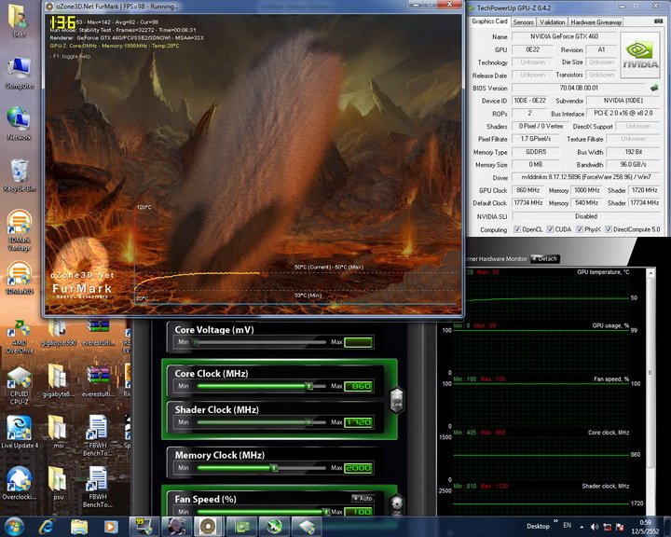Click the BIOS Version 70.04.0B.00.01 field
Image resolution: width=671 pixels, height=537 pixels.
pyautogui.click(x=579, y=88)
